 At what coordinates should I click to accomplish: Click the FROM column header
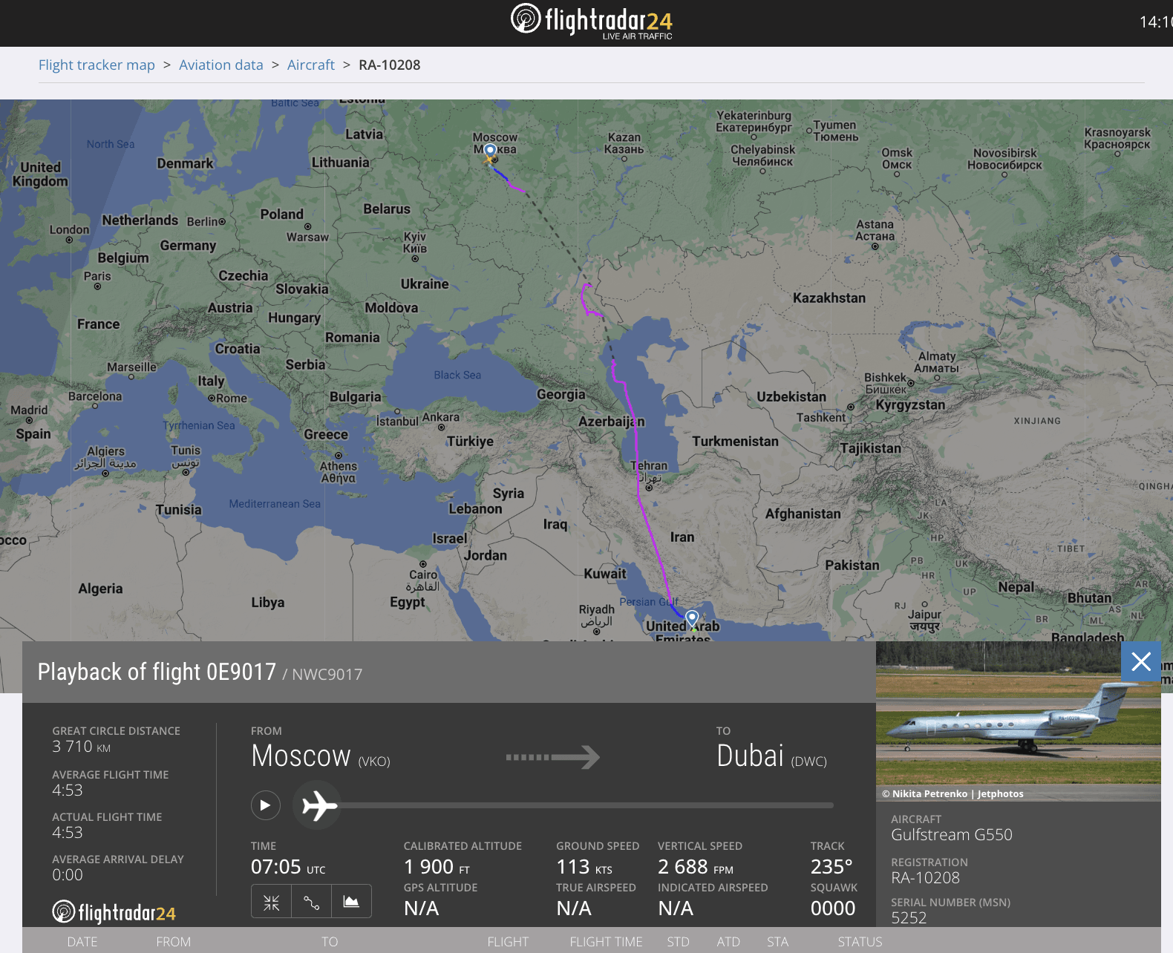[173, 941]
